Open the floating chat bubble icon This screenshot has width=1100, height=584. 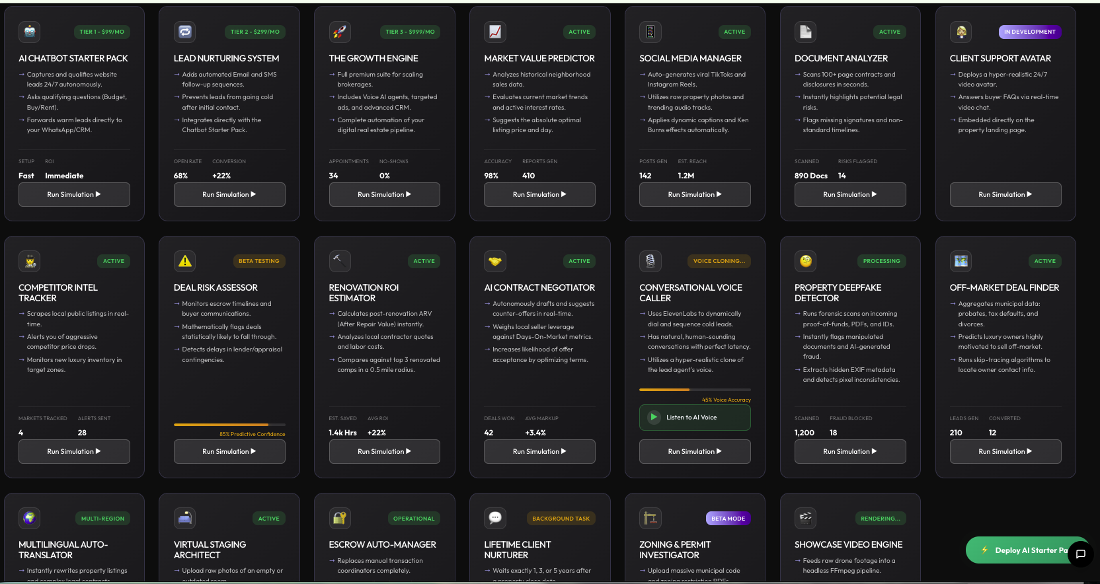(1080, 554)
